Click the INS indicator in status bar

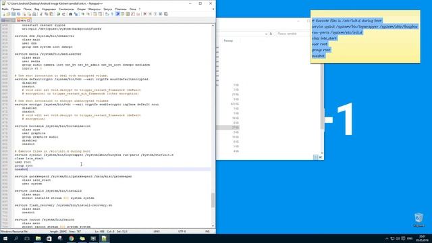tap(207, 232)
